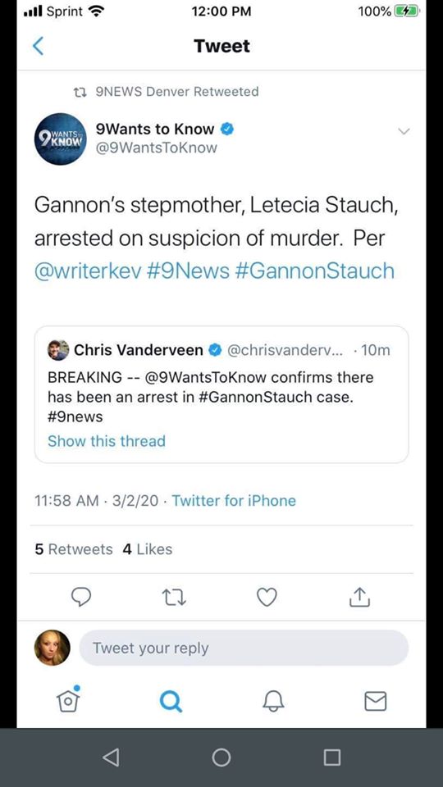Screen dimensions: 443x787
Task: Open the tweet options chevron menu
Action: 404,131
